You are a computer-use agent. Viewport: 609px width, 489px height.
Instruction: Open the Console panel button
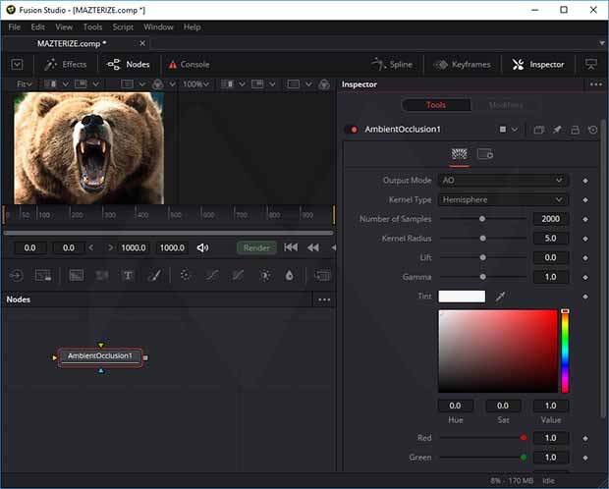pos(190,65)
